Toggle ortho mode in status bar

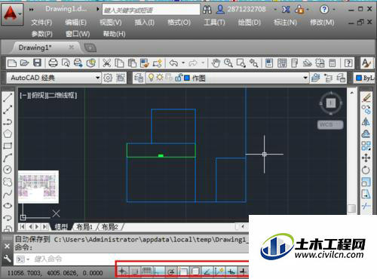click(159, 271)
